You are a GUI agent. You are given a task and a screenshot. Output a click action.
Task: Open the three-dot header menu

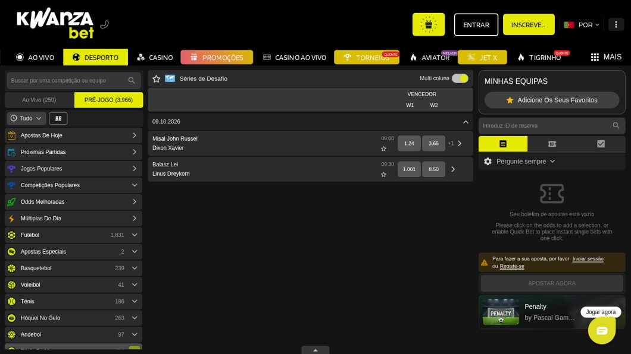pos(616,24)
